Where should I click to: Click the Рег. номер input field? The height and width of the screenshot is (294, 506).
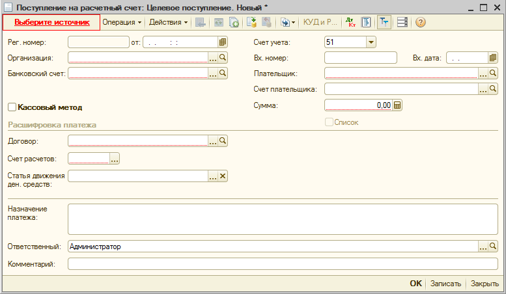coord(98,42)
